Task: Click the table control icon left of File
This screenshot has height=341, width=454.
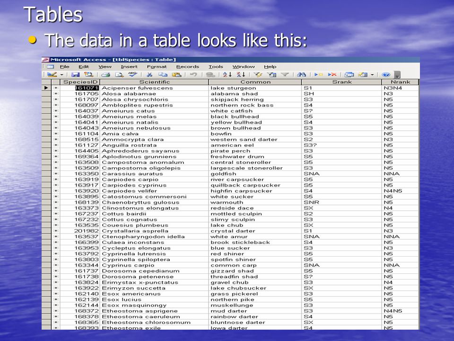Action: tap(51, 67)
